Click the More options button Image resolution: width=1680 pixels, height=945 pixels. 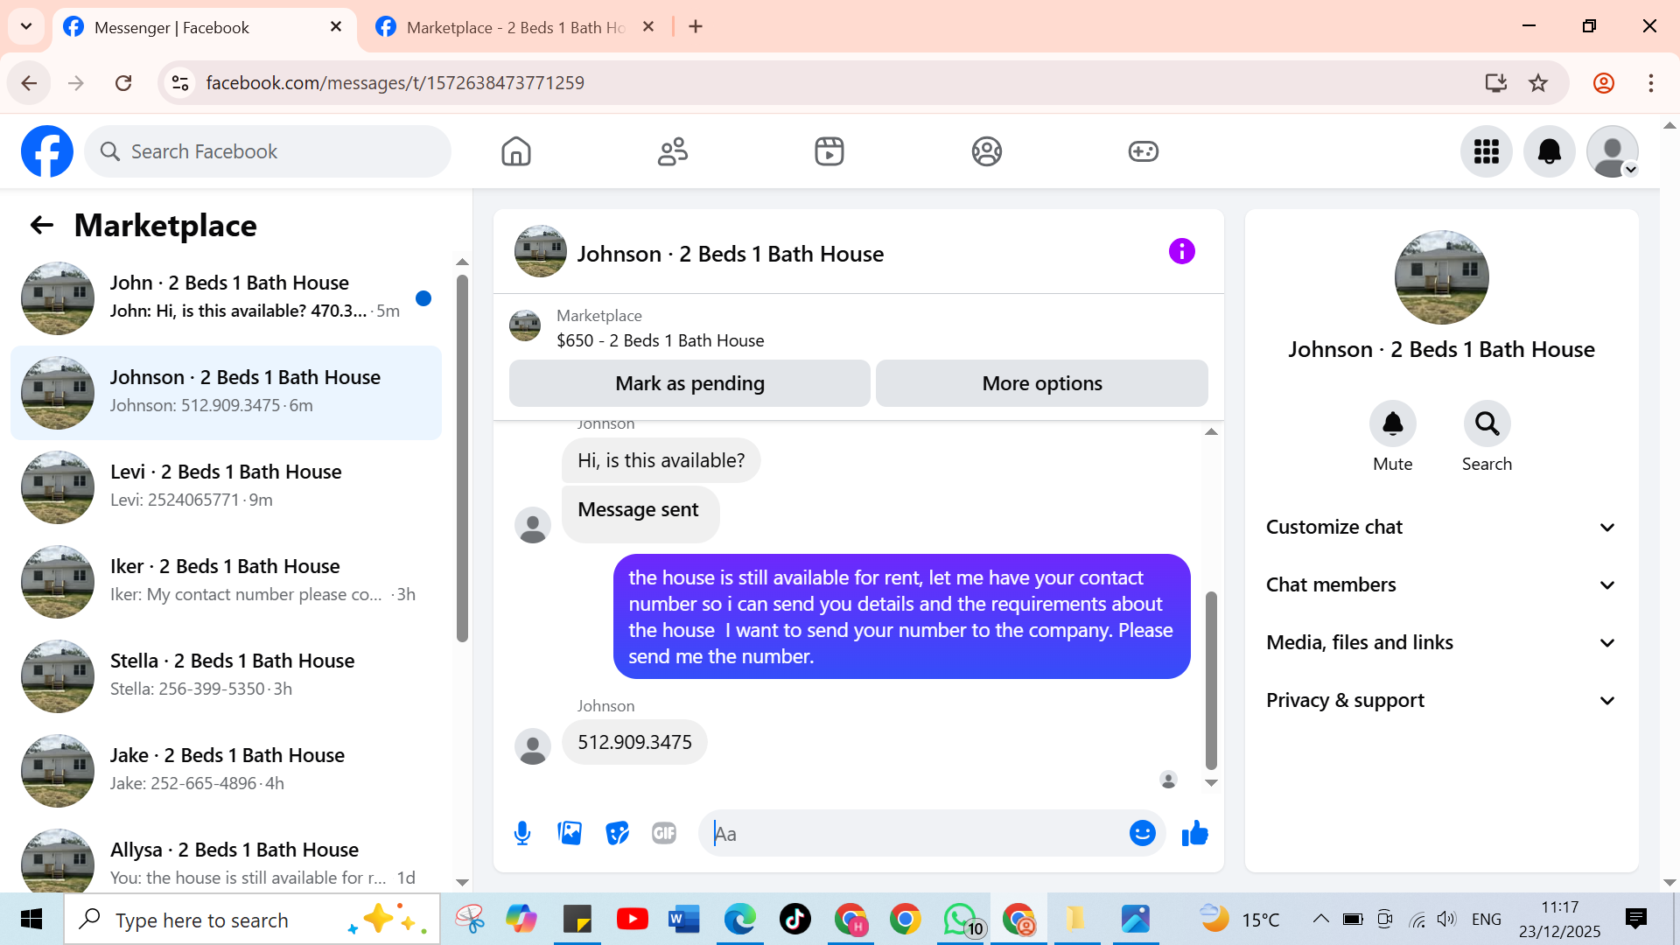pyautogui.click(x=1041, y=383)
